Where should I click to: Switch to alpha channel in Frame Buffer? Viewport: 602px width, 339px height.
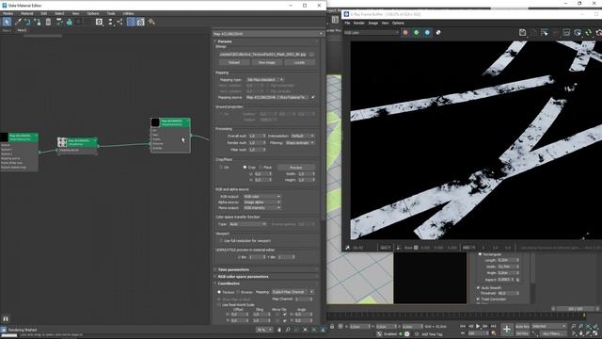click(x=438, y=33)
